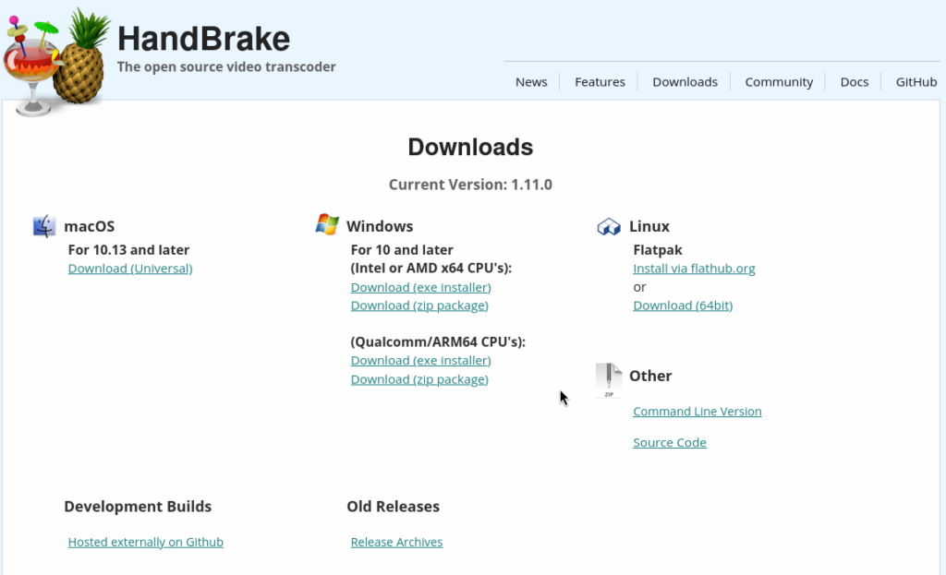Open the Release Archives
Viewport: 946px width, 575px height.
396,542
